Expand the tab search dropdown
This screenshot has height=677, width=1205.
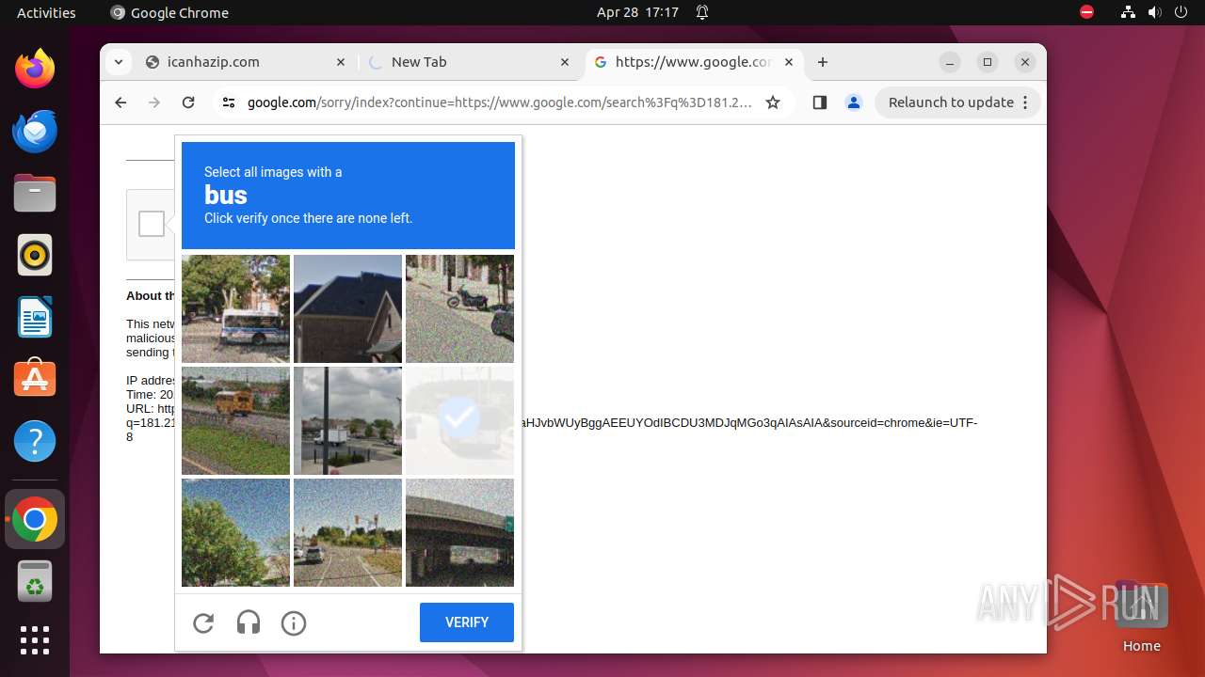118,62
